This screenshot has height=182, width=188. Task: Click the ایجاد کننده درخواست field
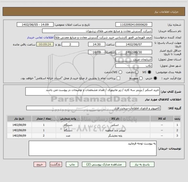click(103, 37)
